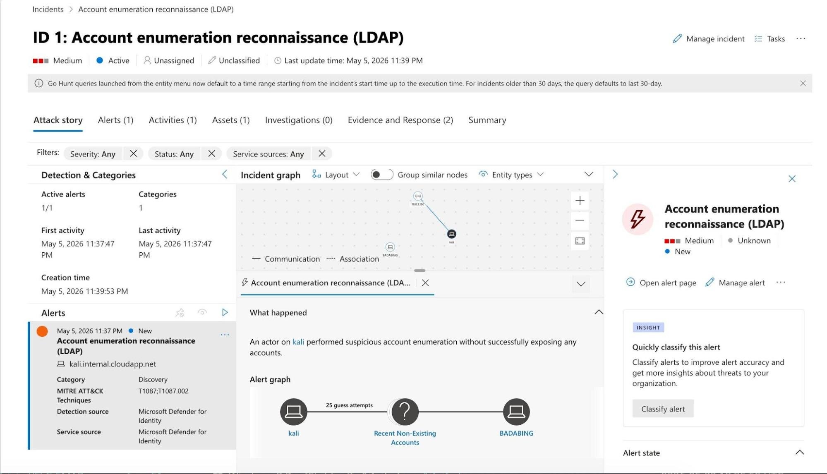Screen dimensions: 827x474
Task: Zoom out on the incident graph
Action: tap(580, 220)
